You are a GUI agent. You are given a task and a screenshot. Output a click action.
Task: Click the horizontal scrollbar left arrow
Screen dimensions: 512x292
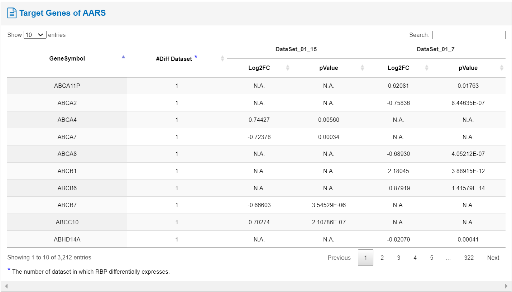pos(6,286)
